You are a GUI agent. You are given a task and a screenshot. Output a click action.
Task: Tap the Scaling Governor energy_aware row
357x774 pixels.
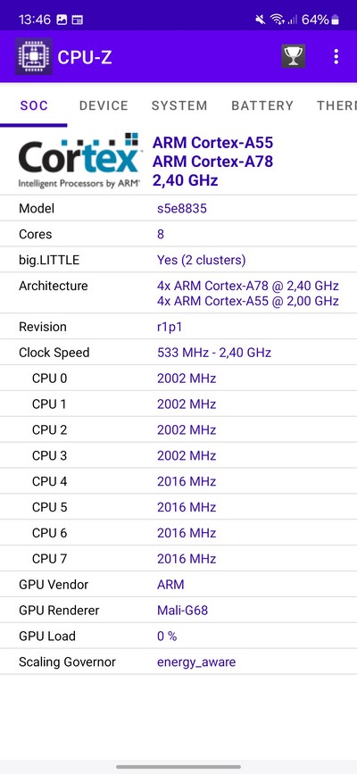178,662
